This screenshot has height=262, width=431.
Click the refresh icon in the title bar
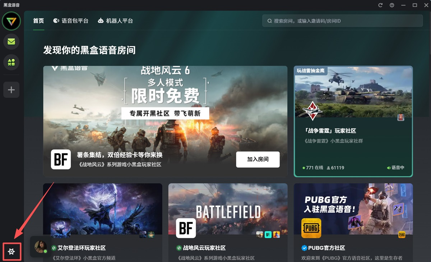click(380, 5)
